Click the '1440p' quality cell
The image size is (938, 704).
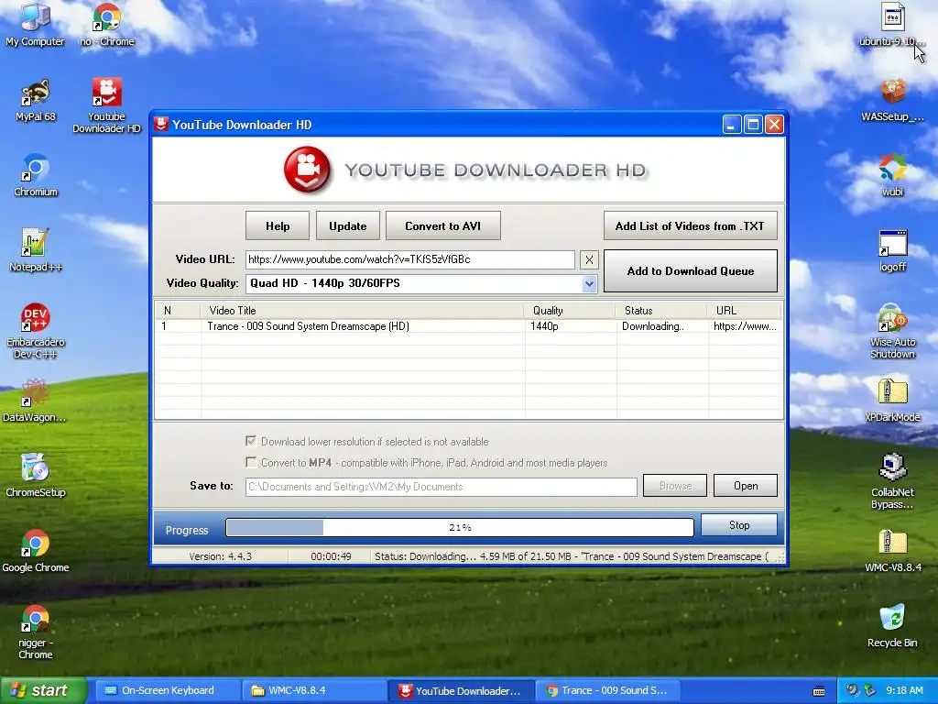click(544, 326)
